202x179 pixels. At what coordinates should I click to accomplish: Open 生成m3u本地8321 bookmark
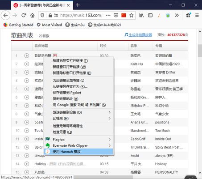tap(105, 25)
